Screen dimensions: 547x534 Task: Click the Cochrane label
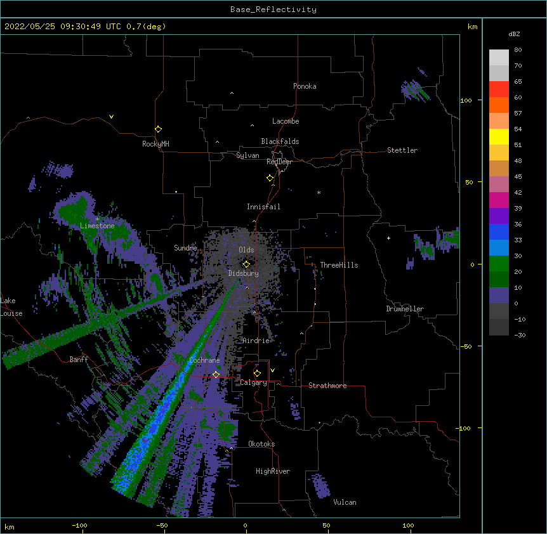[x=204, y=360]
